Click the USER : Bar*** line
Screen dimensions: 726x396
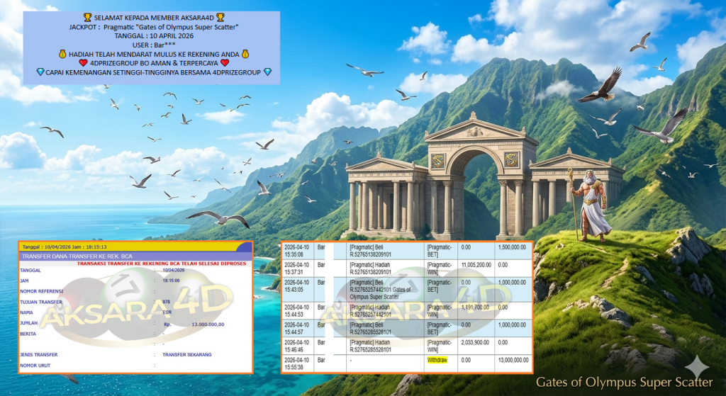pyautogui.click(x=154, y=45)
